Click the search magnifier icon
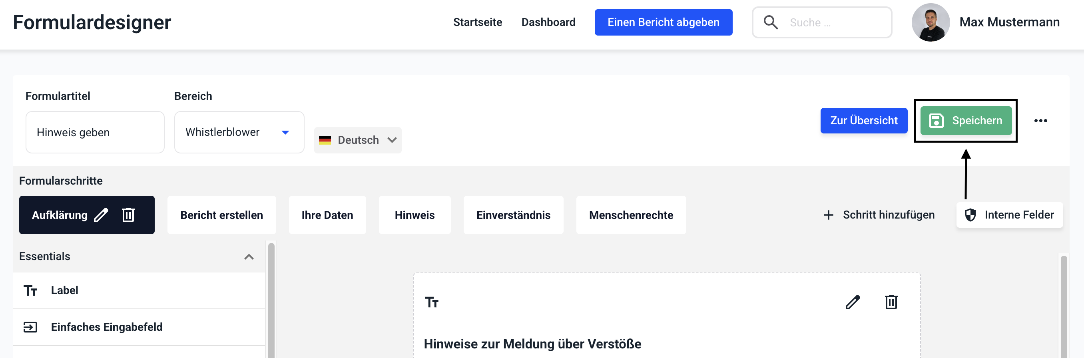The width and height of the screenshot is (1084, 358). (x=771, y=22)
